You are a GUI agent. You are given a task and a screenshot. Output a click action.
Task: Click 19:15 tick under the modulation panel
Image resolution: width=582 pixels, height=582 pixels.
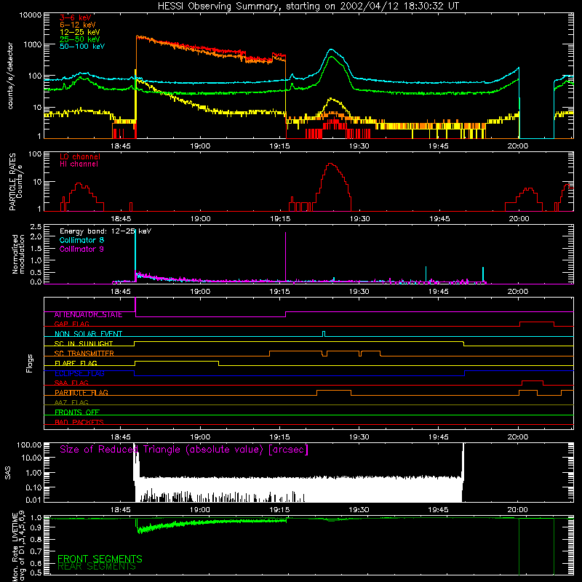point(279,292)
